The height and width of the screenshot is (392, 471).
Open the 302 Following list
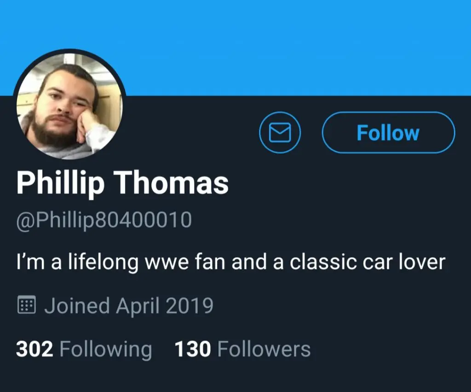pyautogui.click(x=84, y=349)
